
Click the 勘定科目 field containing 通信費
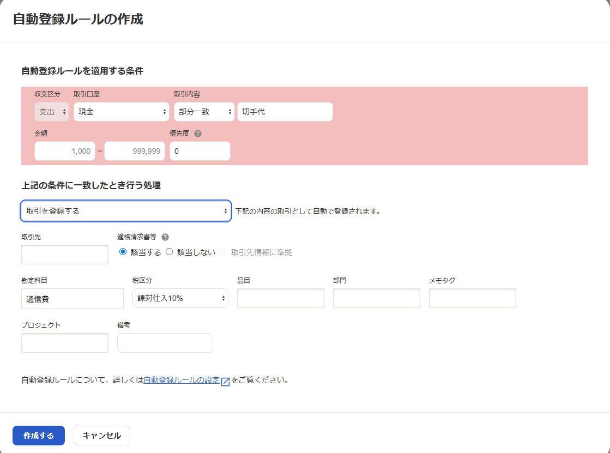point(73,299)
